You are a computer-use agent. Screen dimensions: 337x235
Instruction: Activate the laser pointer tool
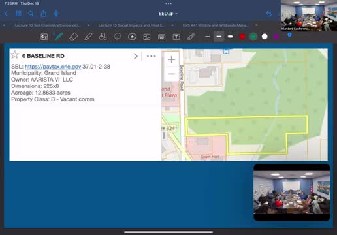pyautogui.click(x=191, y=37)
